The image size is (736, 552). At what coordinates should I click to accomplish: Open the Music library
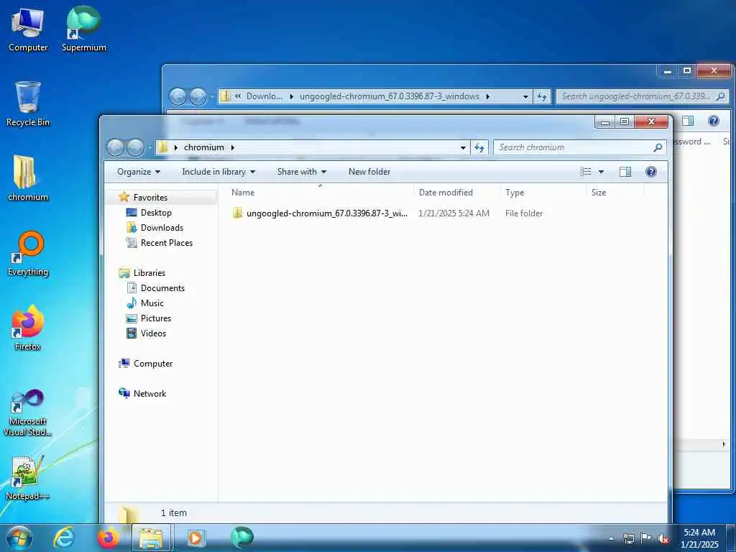(152, 303)
